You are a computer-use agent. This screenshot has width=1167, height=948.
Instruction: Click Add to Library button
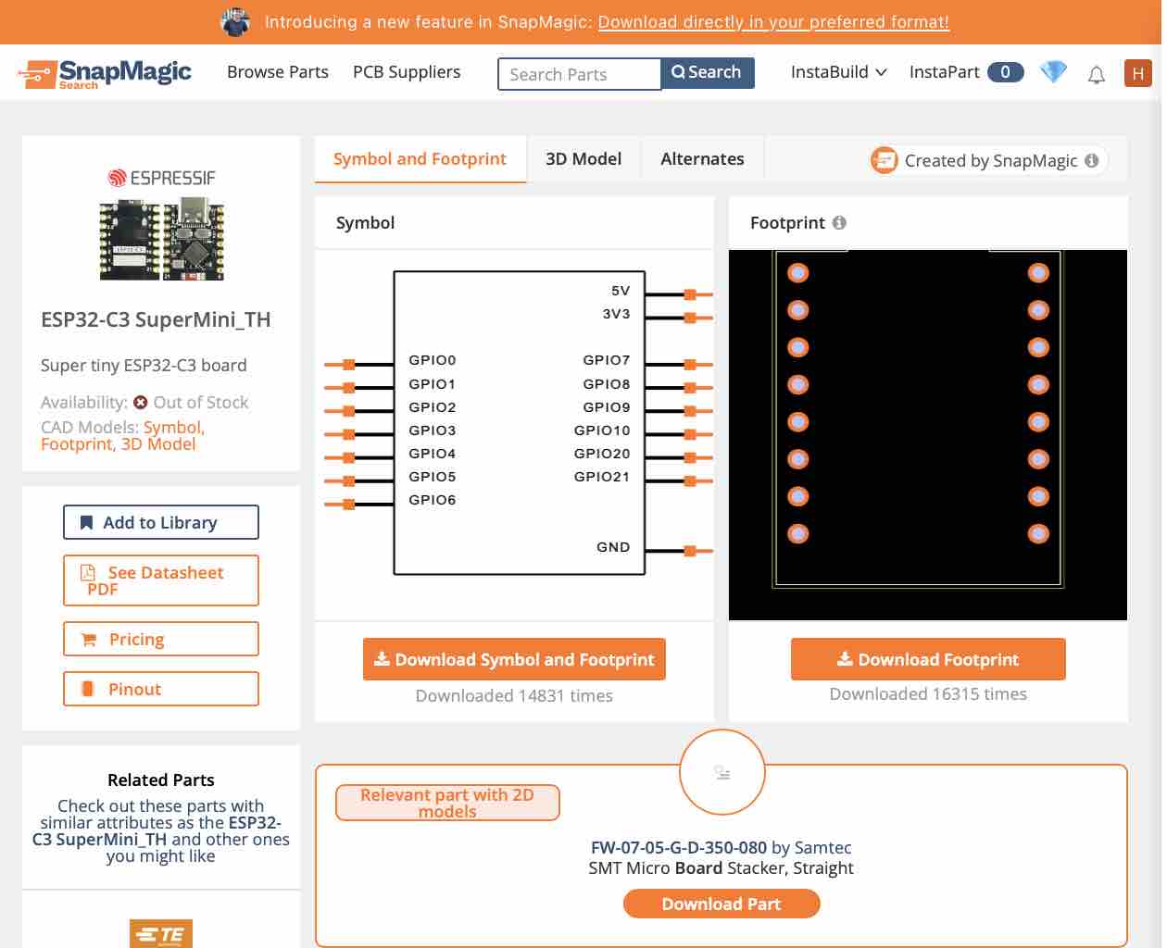coord(161,522)
